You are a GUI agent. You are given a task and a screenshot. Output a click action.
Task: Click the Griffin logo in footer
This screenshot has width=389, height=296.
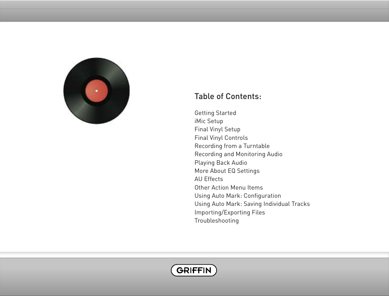pos(194,270)
